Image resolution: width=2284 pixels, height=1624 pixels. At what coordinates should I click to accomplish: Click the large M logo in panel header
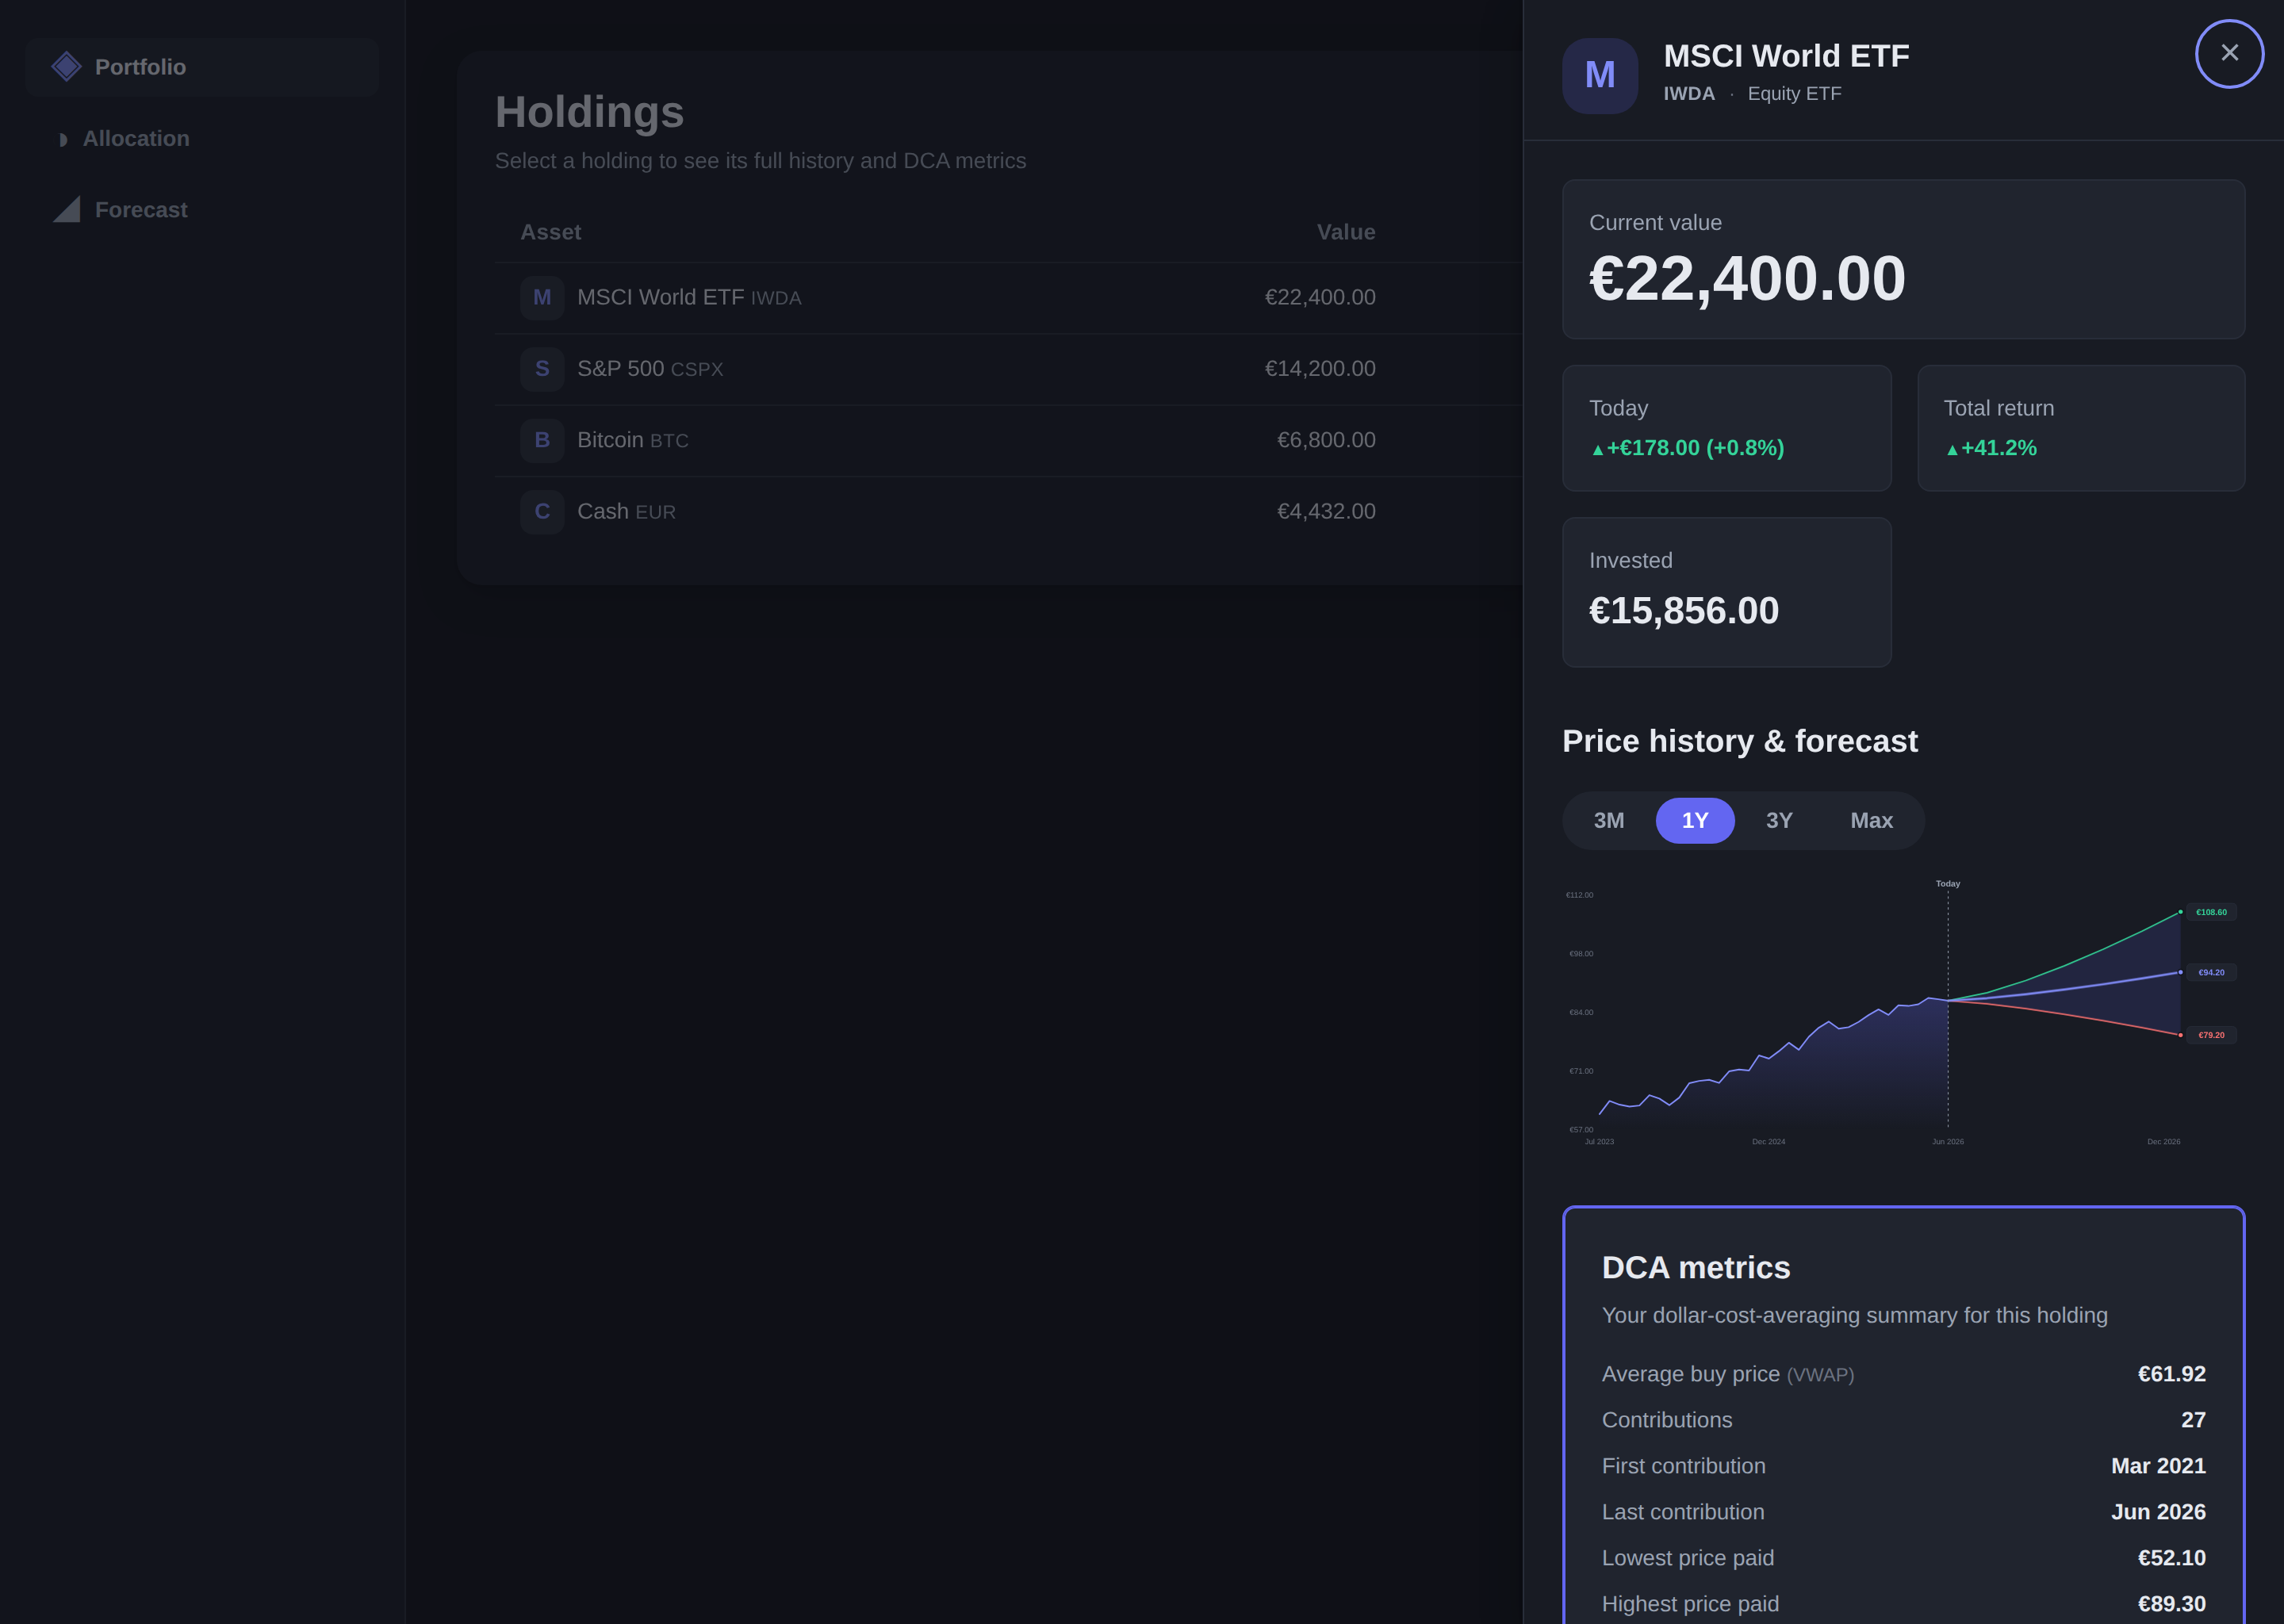(x=1599, y=76)
